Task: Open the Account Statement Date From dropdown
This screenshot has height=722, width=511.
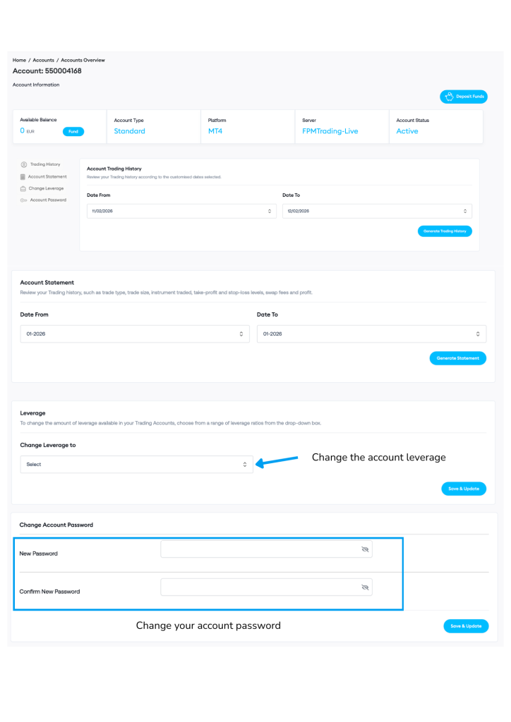Action: point(135,334)
